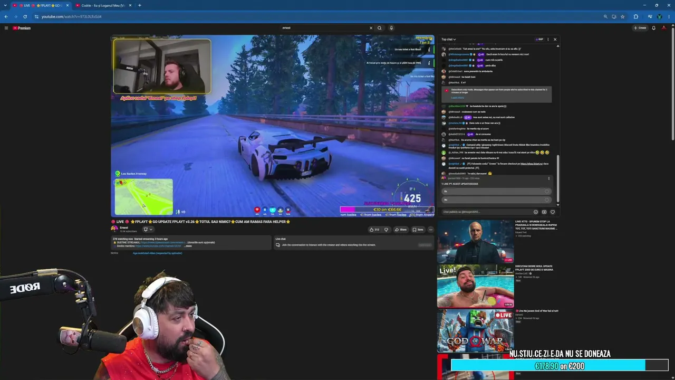Screen dimensions: 675x380
Task: Close the Codrin browser tab
Action: [x=129, y=5]
